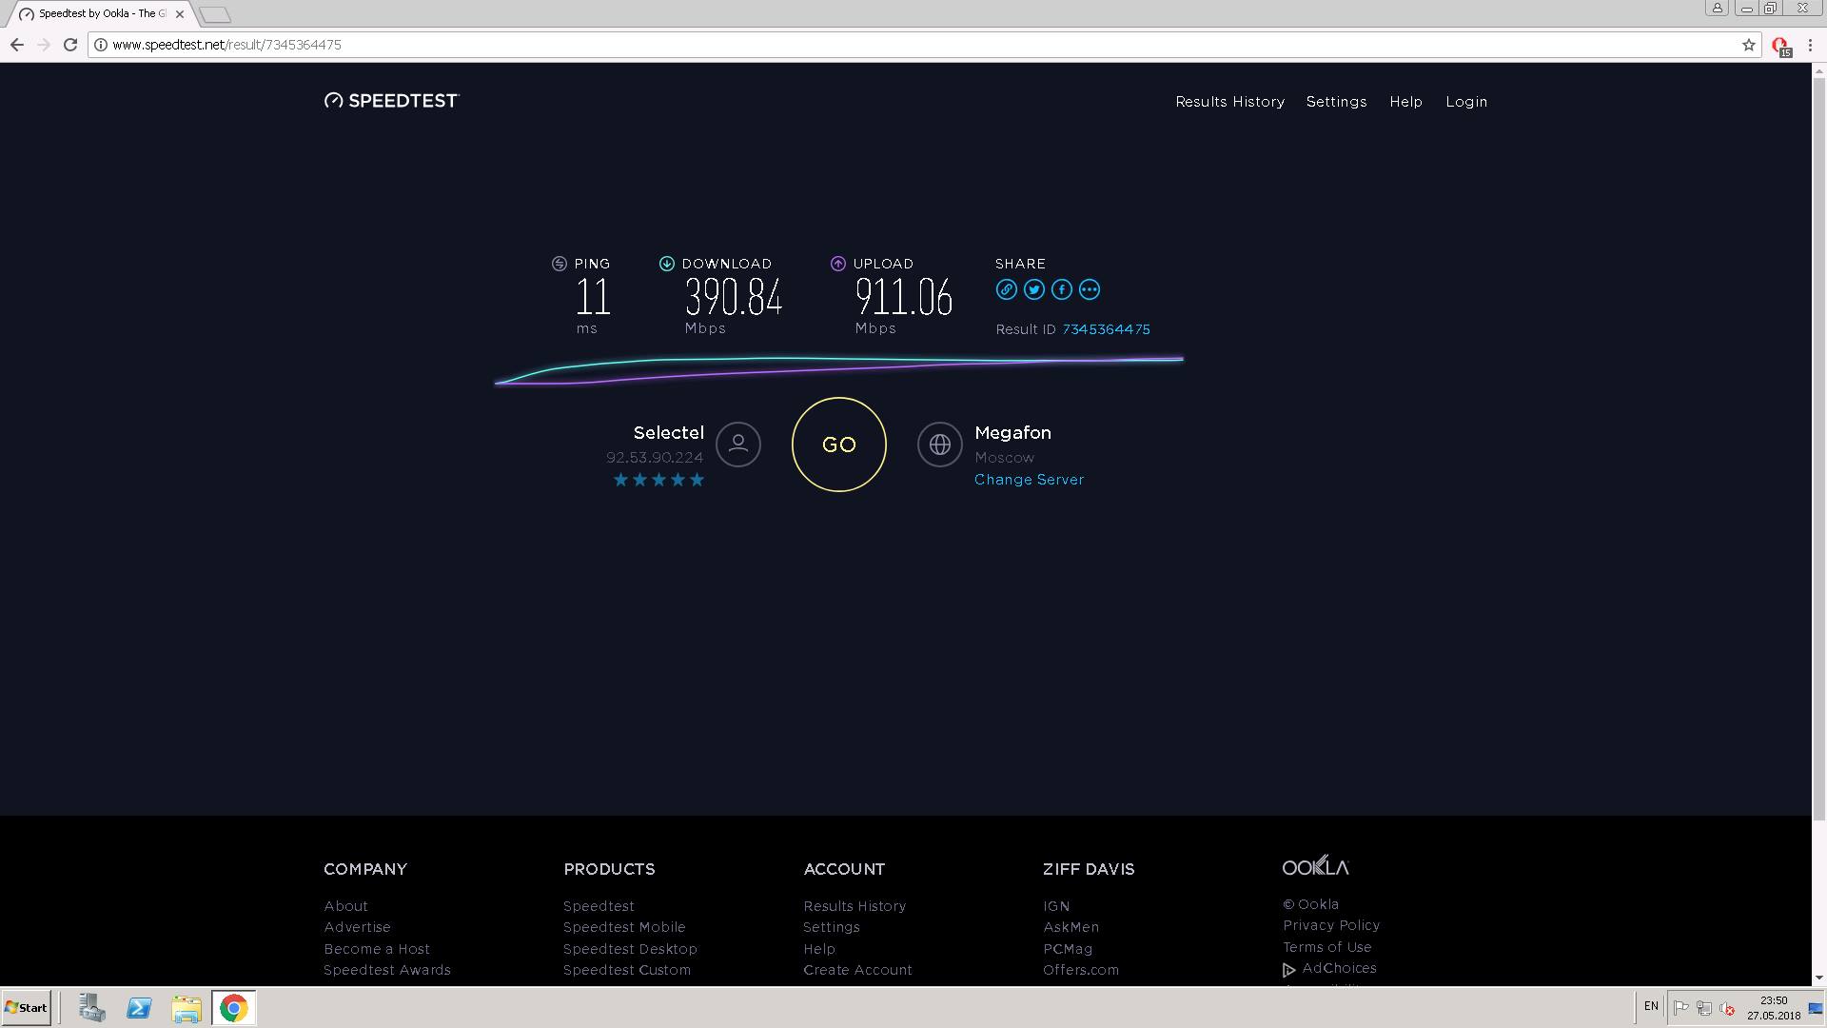This screenshot has height=1028, width=1827.
Task: Open more share options ellipsis icon
Action: [x=1090, y=290]
